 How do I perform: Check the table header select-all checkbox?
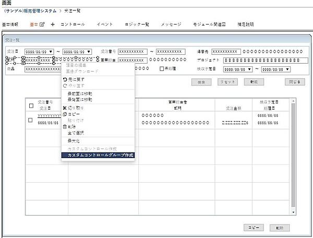pyautogui.click(x=31, y=105)
